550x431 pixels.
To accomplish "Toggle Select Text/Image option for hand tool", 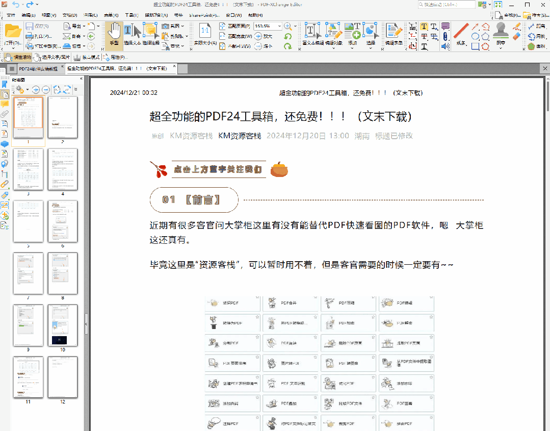I will coord(52,57).
